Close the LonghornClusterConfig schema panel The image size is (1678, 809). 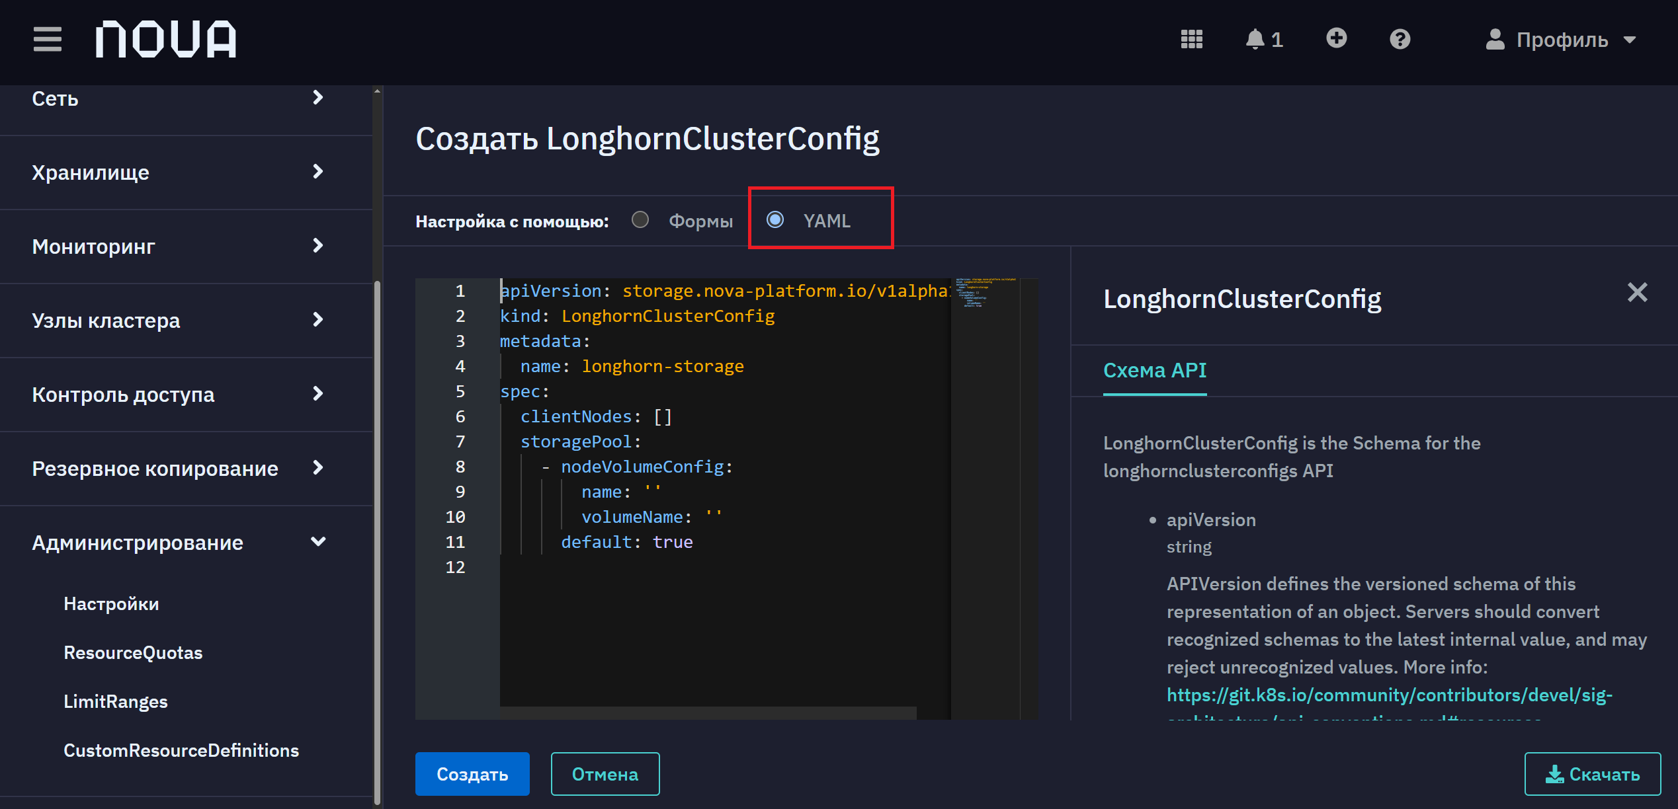pos(1637,292)
